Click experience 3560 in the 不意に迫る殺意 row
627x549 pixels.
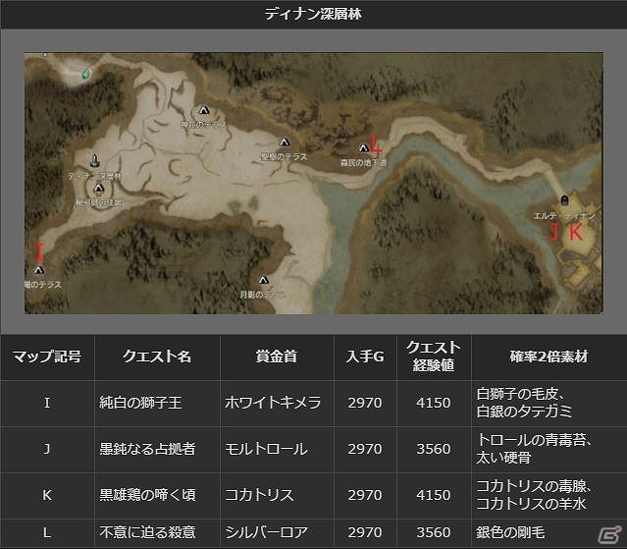tap(434, 532)
